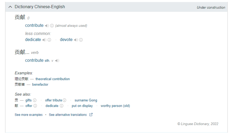Open info icon next to contribute
Viewport: 231px width, 134px height.
point(52,26)
